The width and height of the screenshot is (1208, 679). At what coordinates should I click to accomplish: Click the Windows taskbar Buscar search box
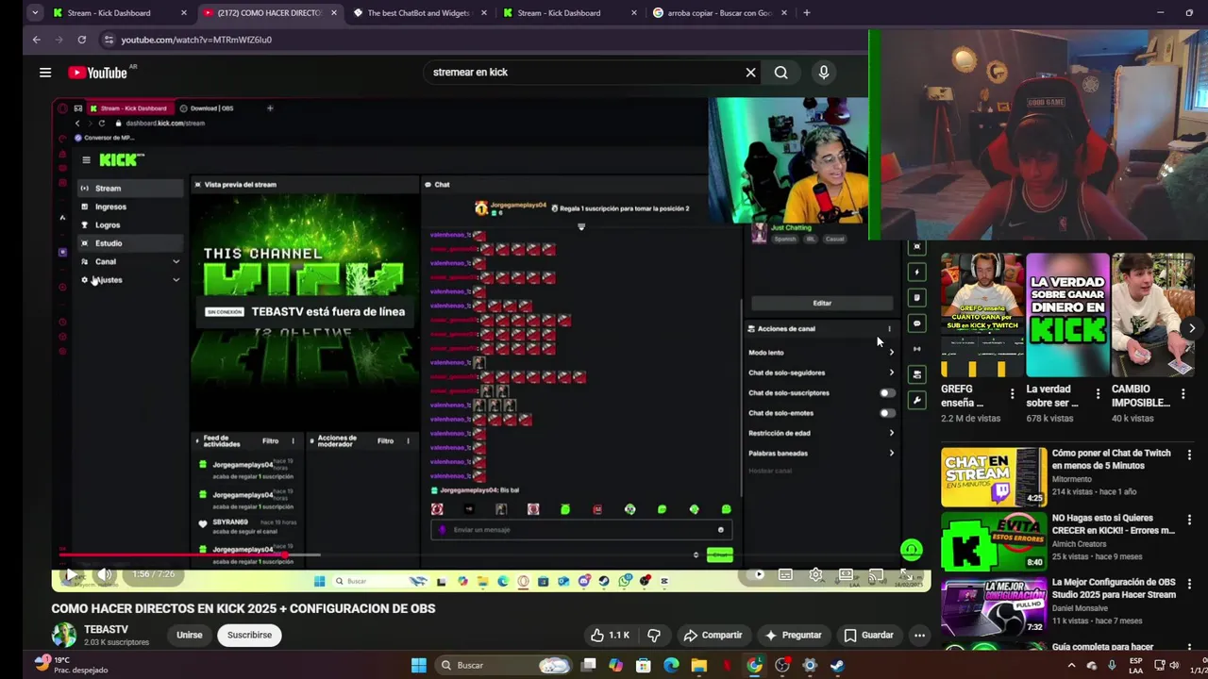(505, 665)
